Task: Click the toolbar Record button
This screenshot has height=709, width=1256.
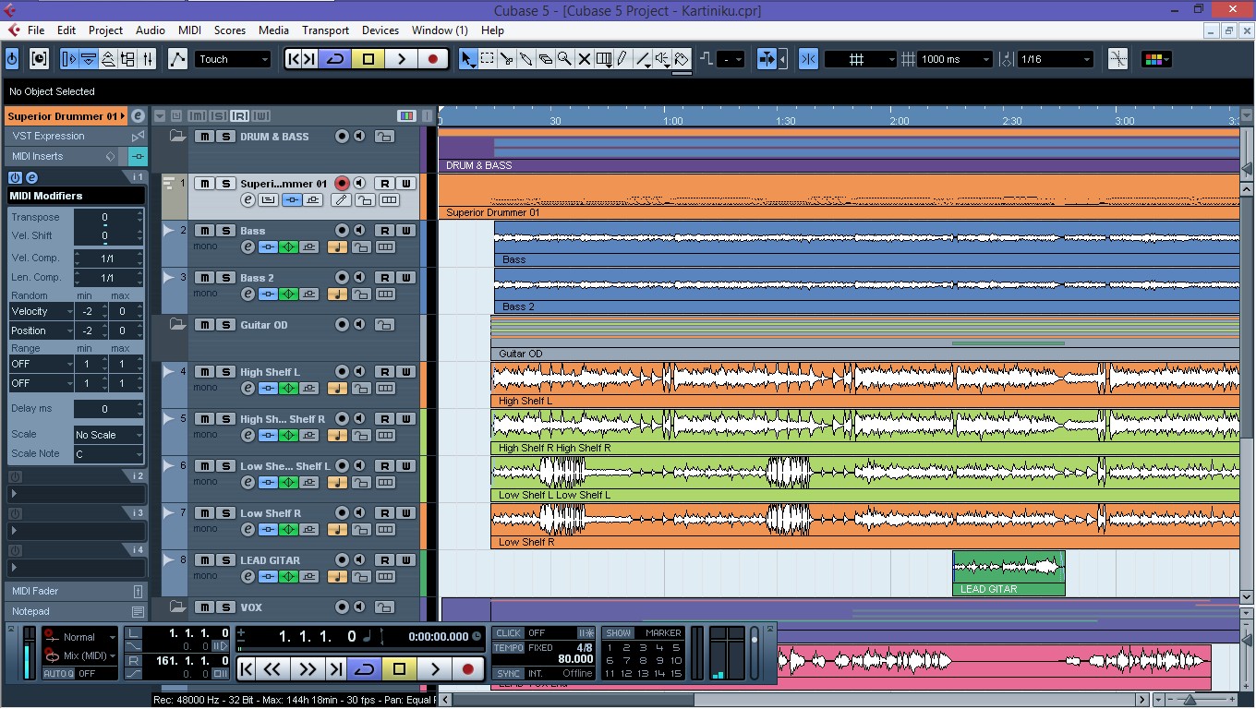Action: pos(432,59)
